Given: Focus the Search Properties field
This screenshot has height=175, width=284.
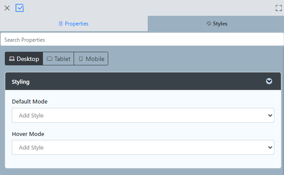Looking at the screenshot, I should (142, 39).
